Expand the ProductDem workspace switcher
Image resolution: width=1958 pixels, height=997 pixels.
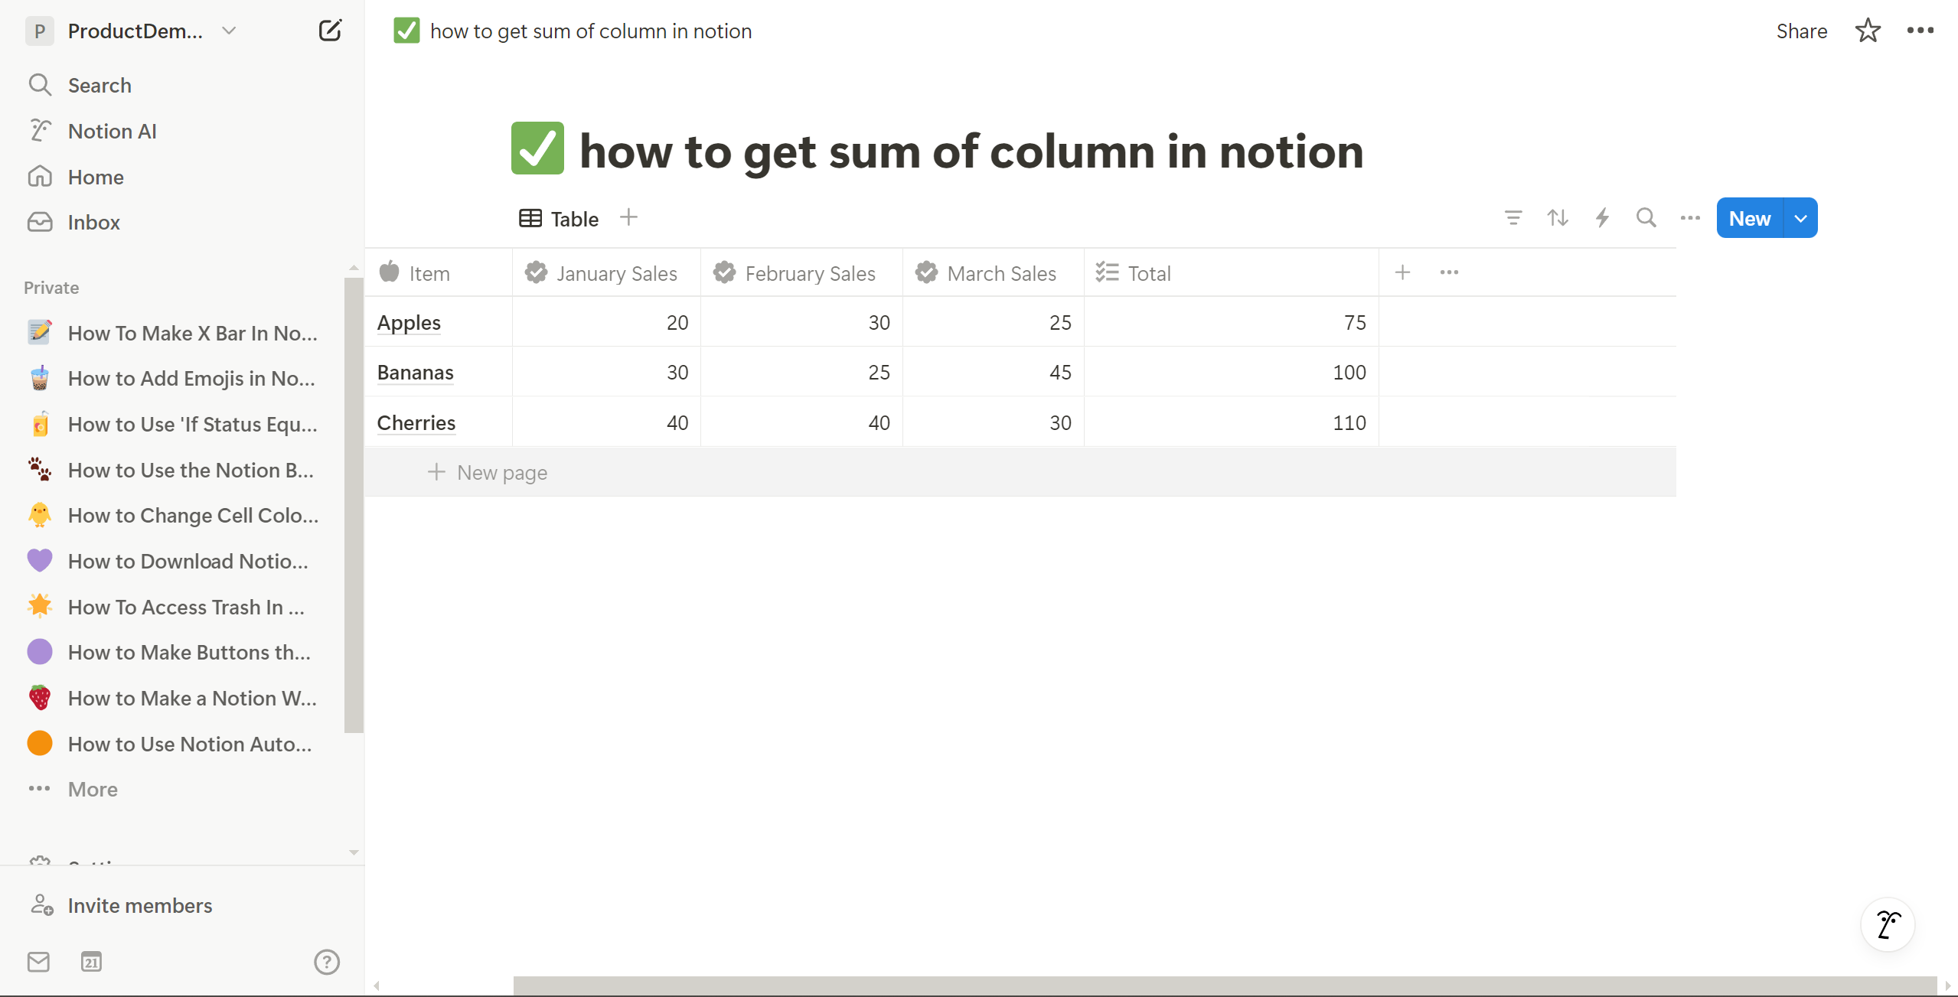click(x=134, y=31)
